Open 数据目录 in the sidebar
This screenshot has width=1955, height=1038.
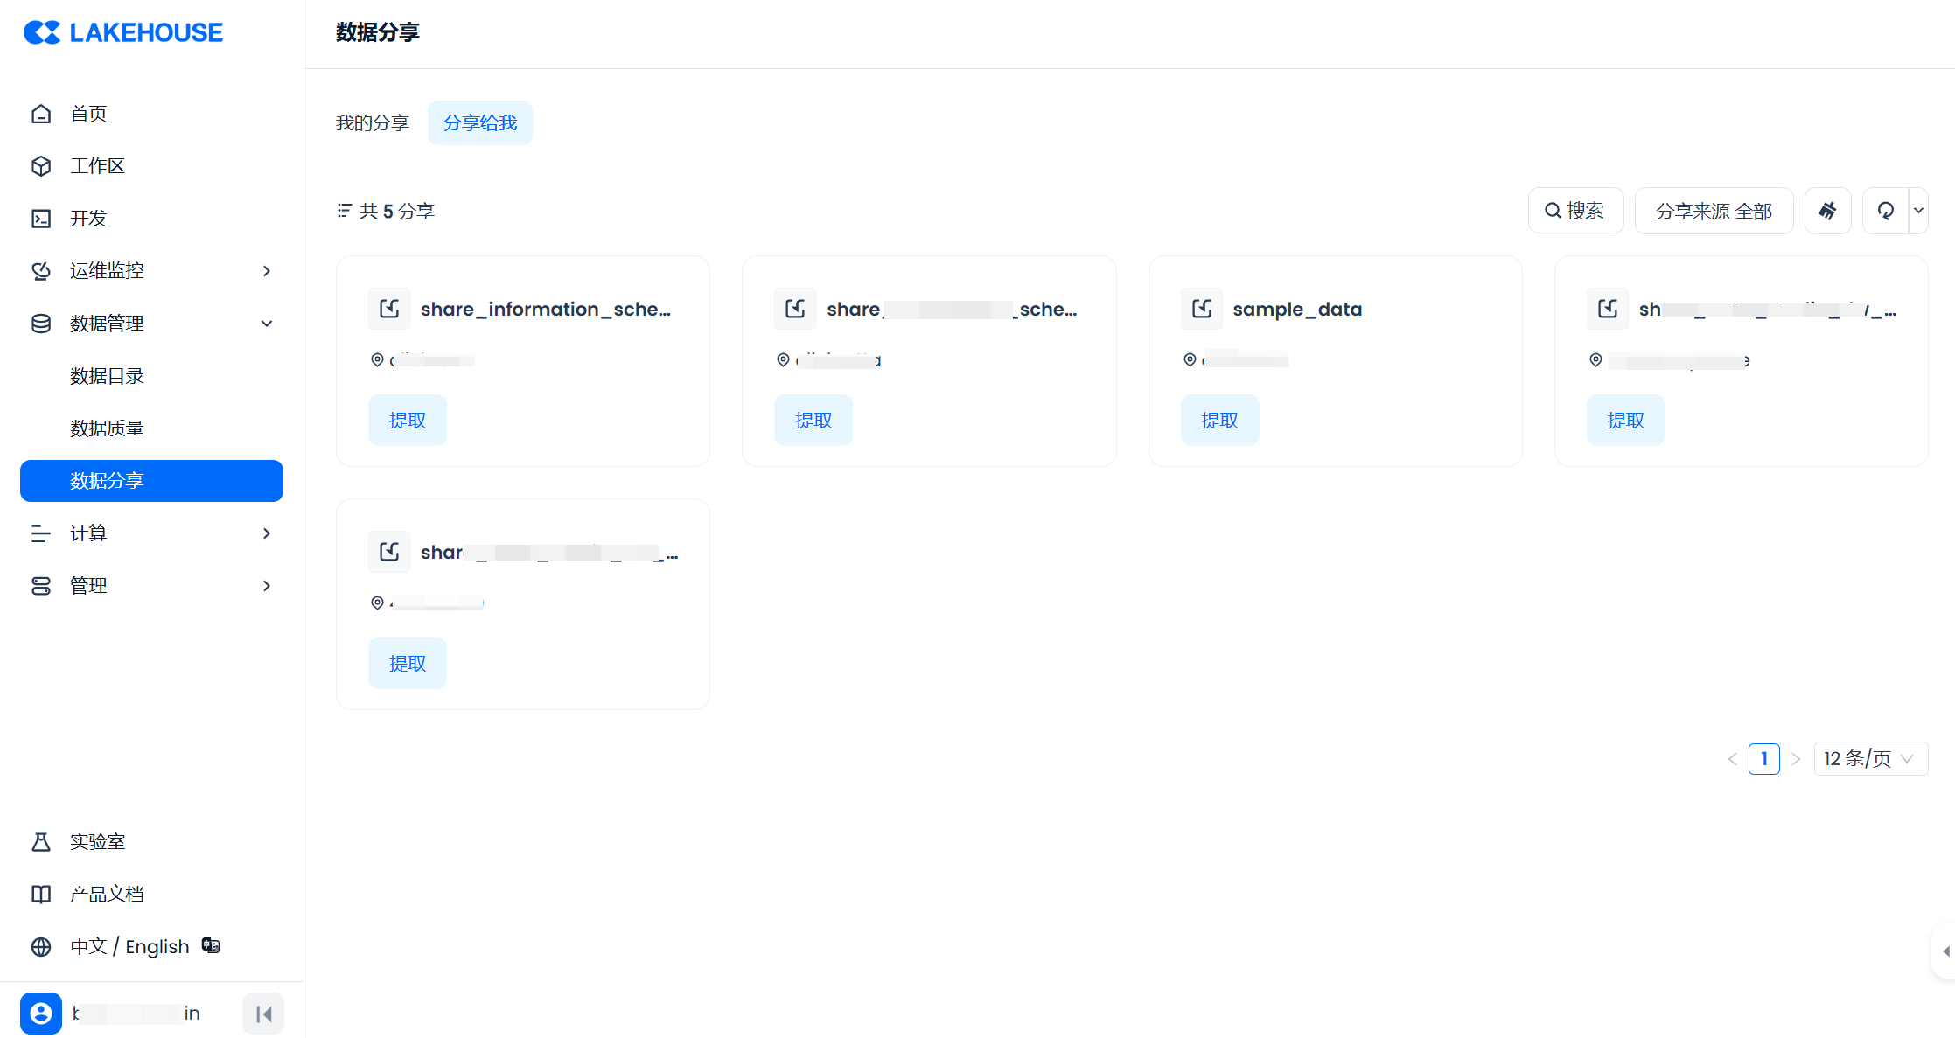click(107, 376)
